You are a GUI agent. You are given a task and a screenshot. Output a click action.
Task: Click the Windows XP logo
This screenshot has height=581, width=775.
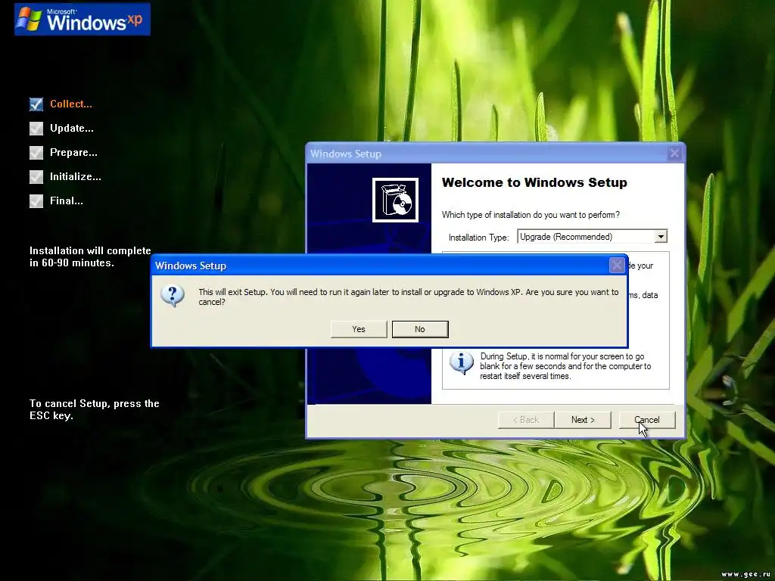coord(82,19)
